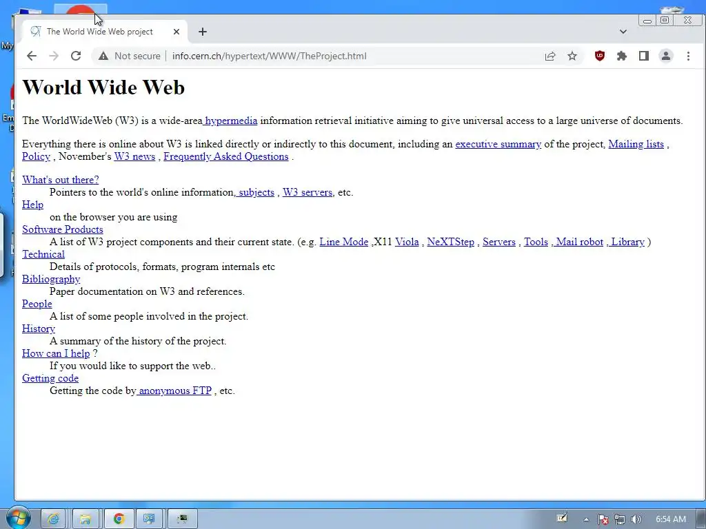Show hidden system tray icons
The width and height of the screenshot is (706, 529).
586,519
